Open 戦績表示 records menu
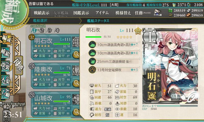Viewport: 204px width, 122px height. click(x=42, y=13)
